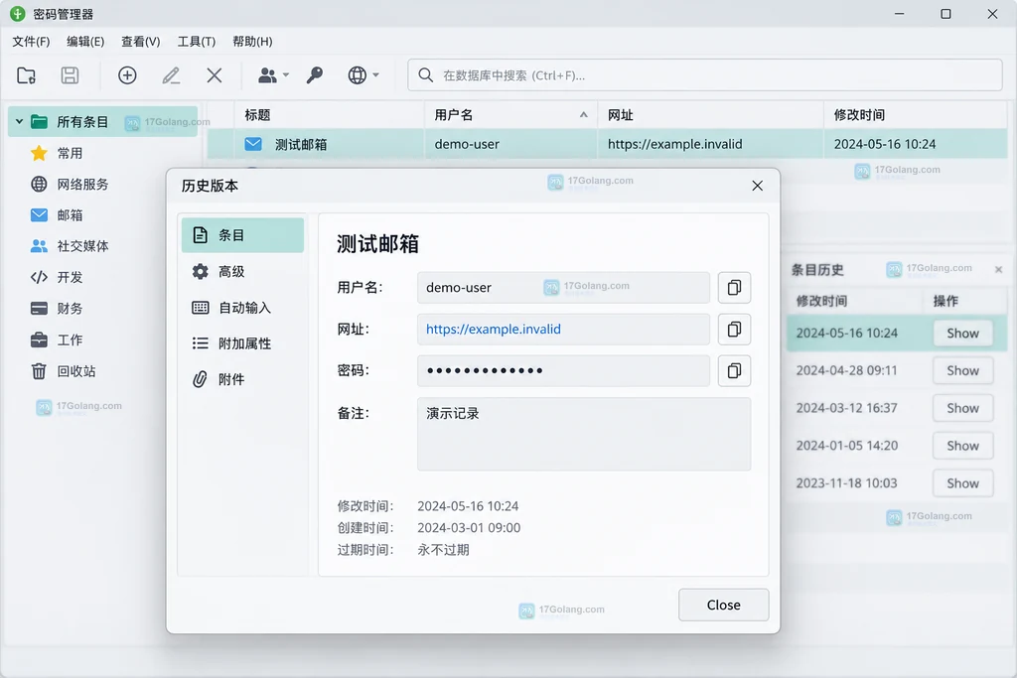Switch to 附件 tab in dialog

point(242,379)
